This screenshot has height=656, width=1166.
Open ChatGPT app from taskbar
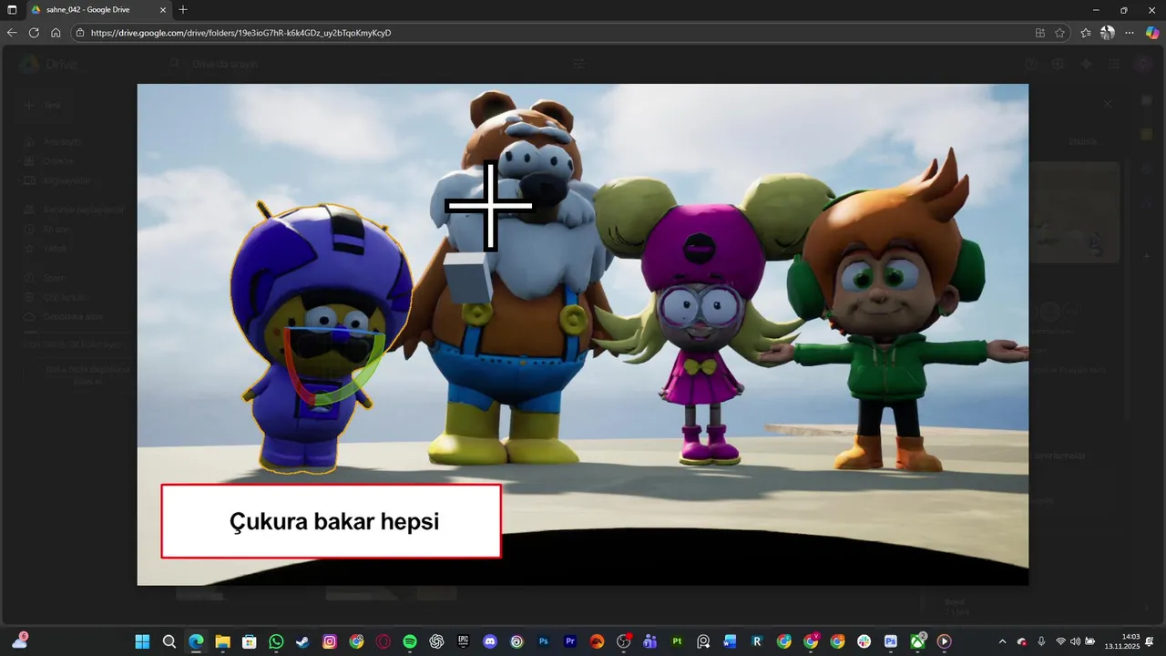436,641
